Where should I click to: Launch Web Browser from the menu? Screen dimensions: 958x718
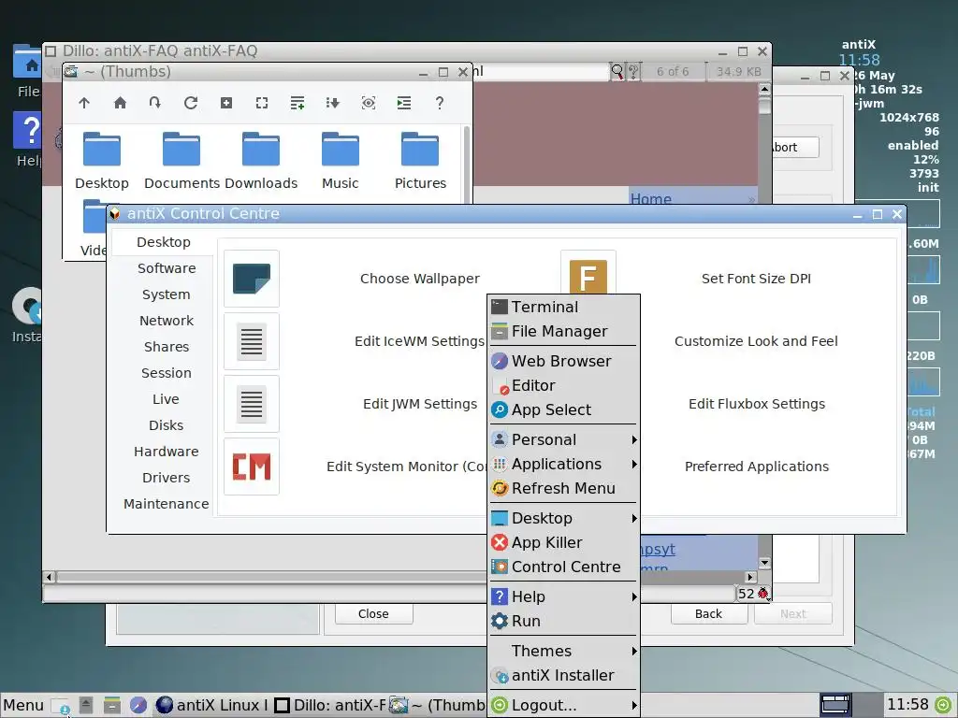[x=563, y=362]
